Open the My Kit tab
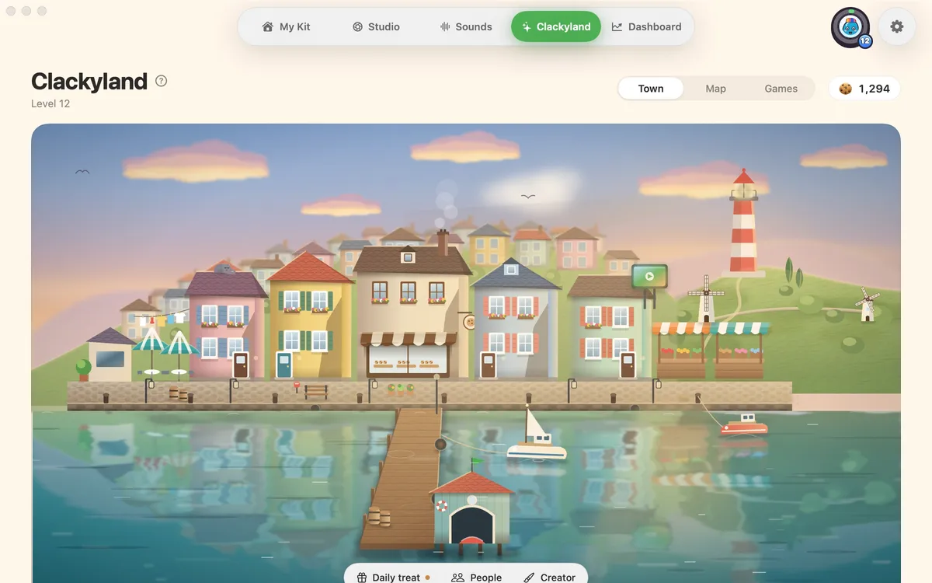This screenshot has width=932, height=583. [x=287, y=26]
